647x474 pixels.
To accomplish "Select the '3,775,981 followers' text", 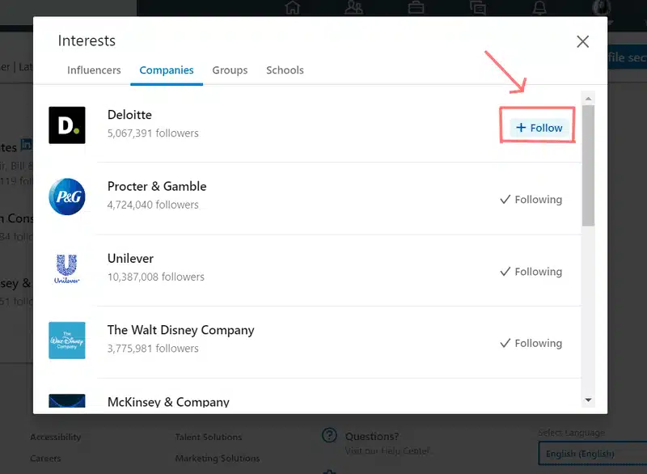I will (x=153, y=349).
